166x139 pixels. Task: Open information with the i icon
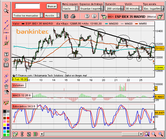tap(94, 16)
